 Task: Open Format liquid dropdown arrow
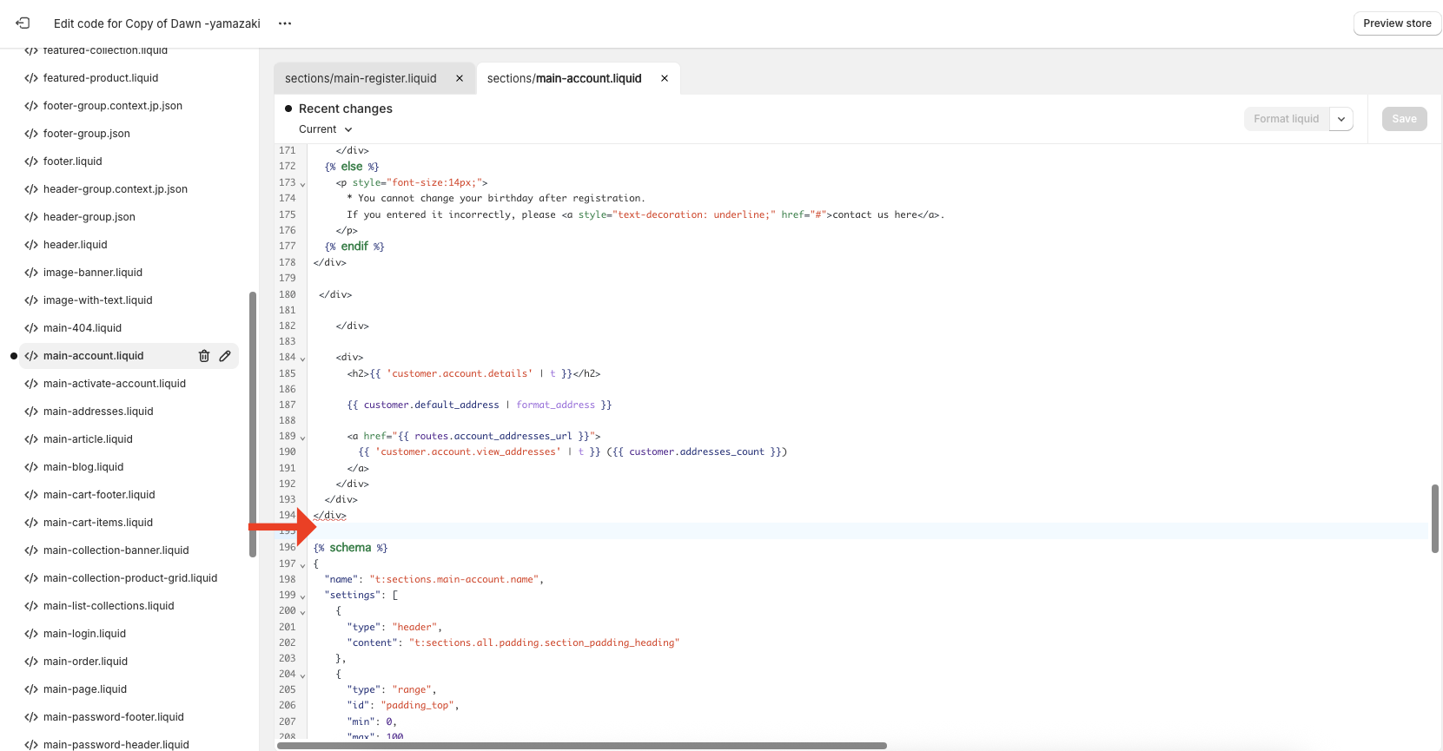click(1341, 119)
